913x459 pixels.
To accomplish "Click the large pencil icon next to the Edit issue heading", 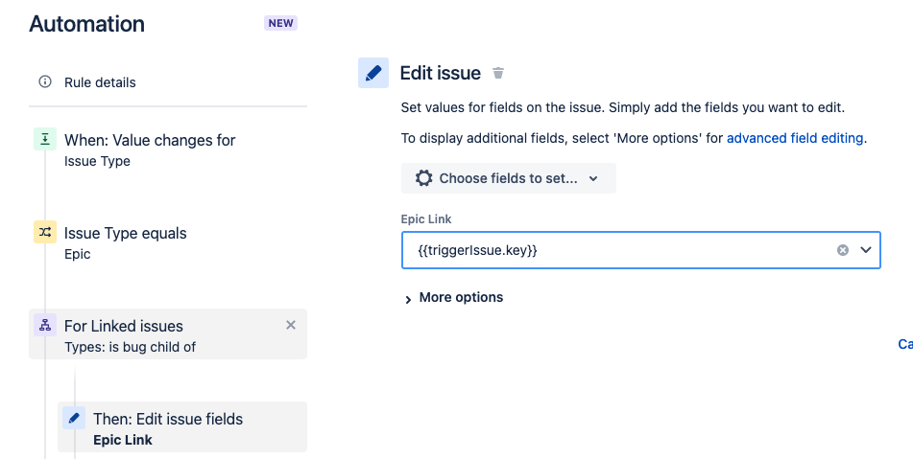I will pos(373,73).
